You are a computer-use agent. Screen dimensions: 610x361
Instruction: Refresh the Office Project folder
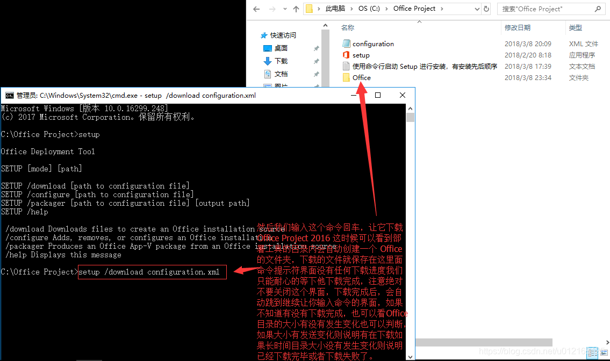click(486, 9)
